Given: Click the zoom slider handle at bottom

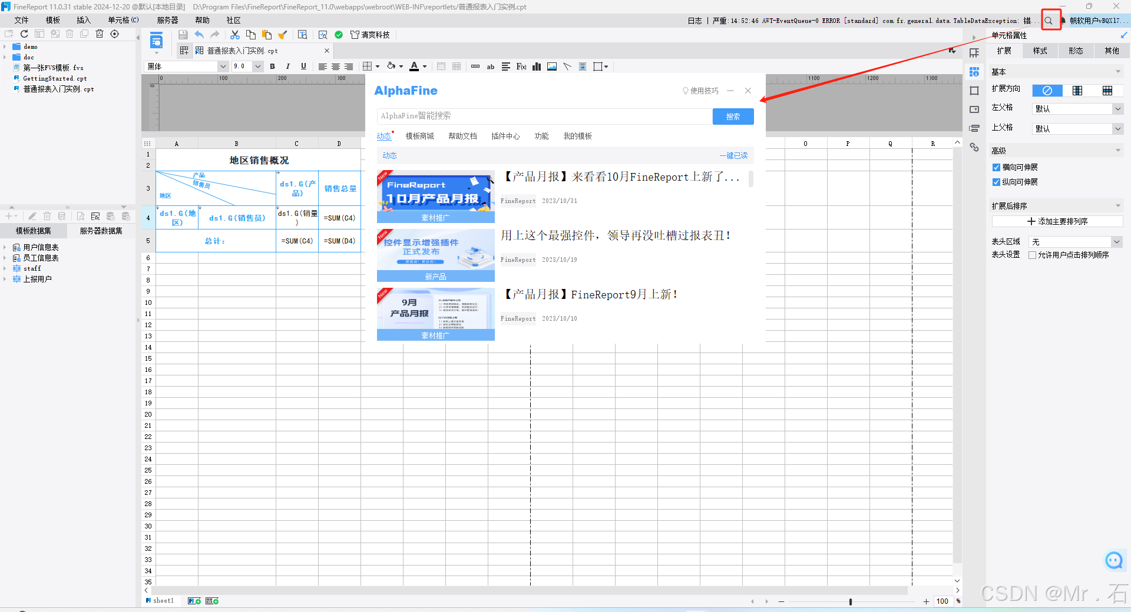Looking at the screenshot, I should coord(851,601).
